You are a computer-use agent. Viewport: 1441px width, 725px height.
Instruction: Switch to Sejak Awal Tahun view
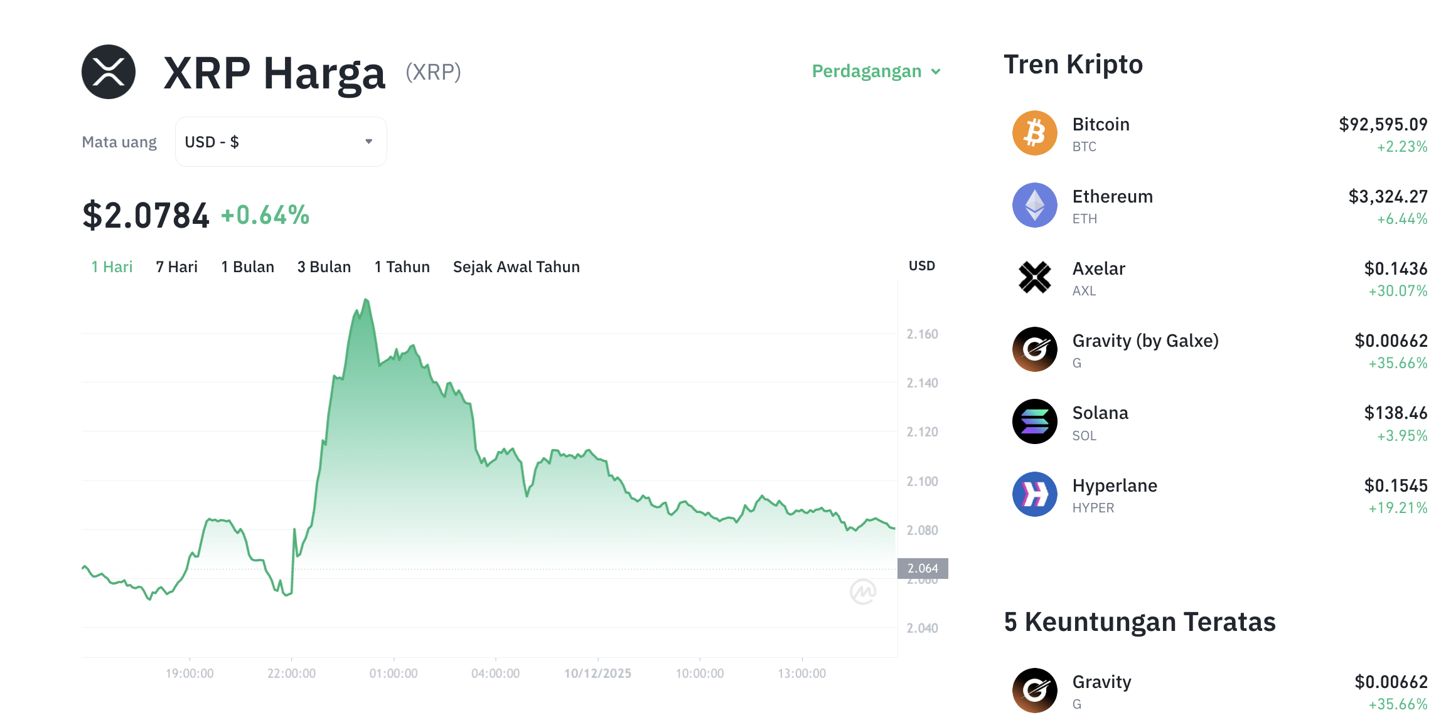[x=516, y=267]
